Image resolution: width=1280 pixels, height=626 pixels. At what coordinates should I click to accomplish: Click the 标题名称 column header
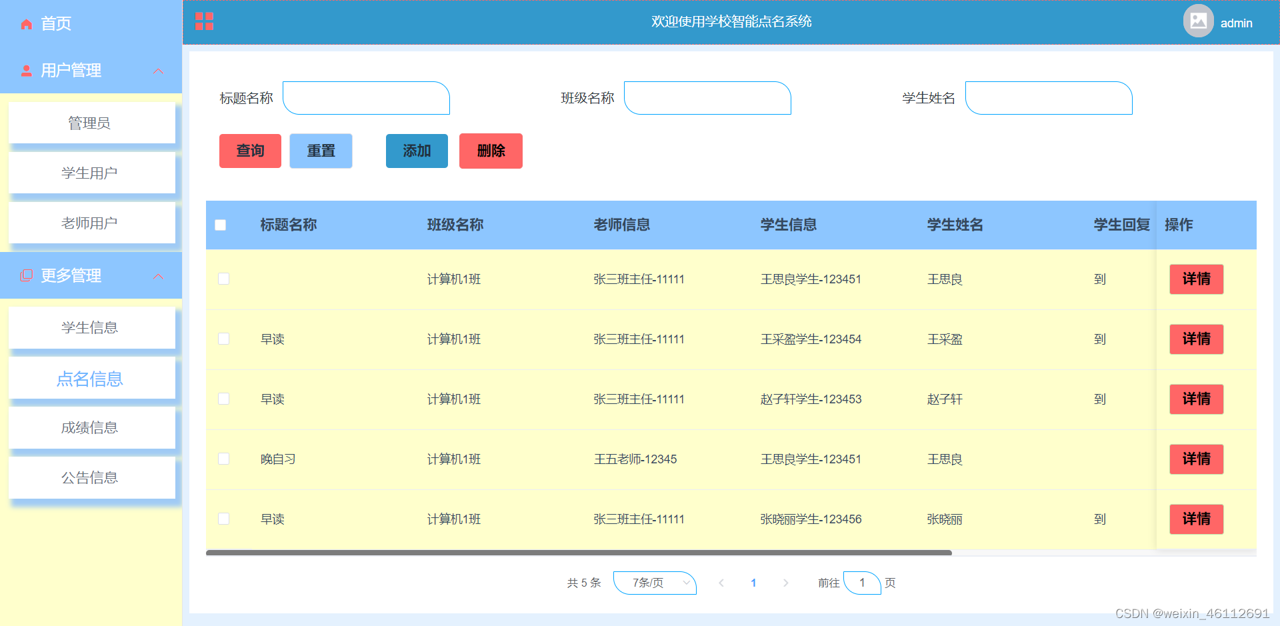click(x=288, y=225)
